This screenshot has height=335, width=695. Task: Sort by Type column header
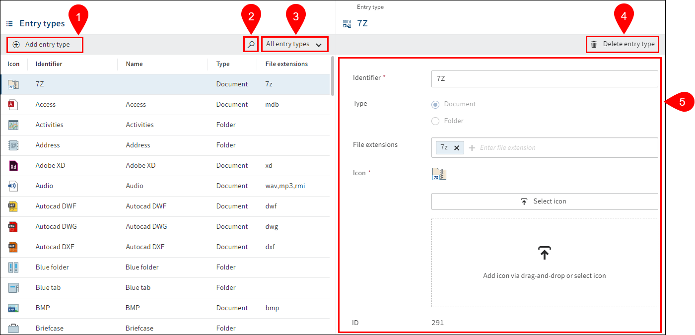pyautogui.click(x=223, y=64)
